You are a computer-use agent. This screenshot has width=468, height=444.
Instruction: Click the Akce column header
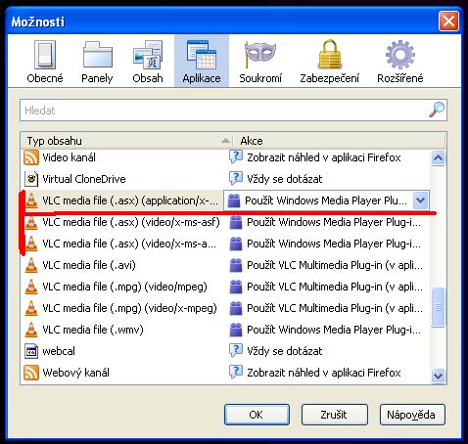pyautogui.click(x=339, y=141)
